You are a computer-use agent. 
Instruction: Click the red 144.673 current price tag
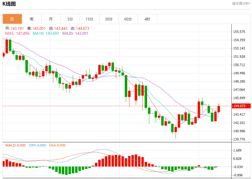pyautogui.click(x=241, y=106)
